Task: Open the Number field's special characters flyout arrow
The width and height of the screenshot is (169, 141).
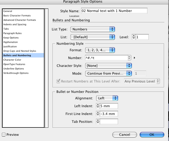Action: click(x=134, y=58)
